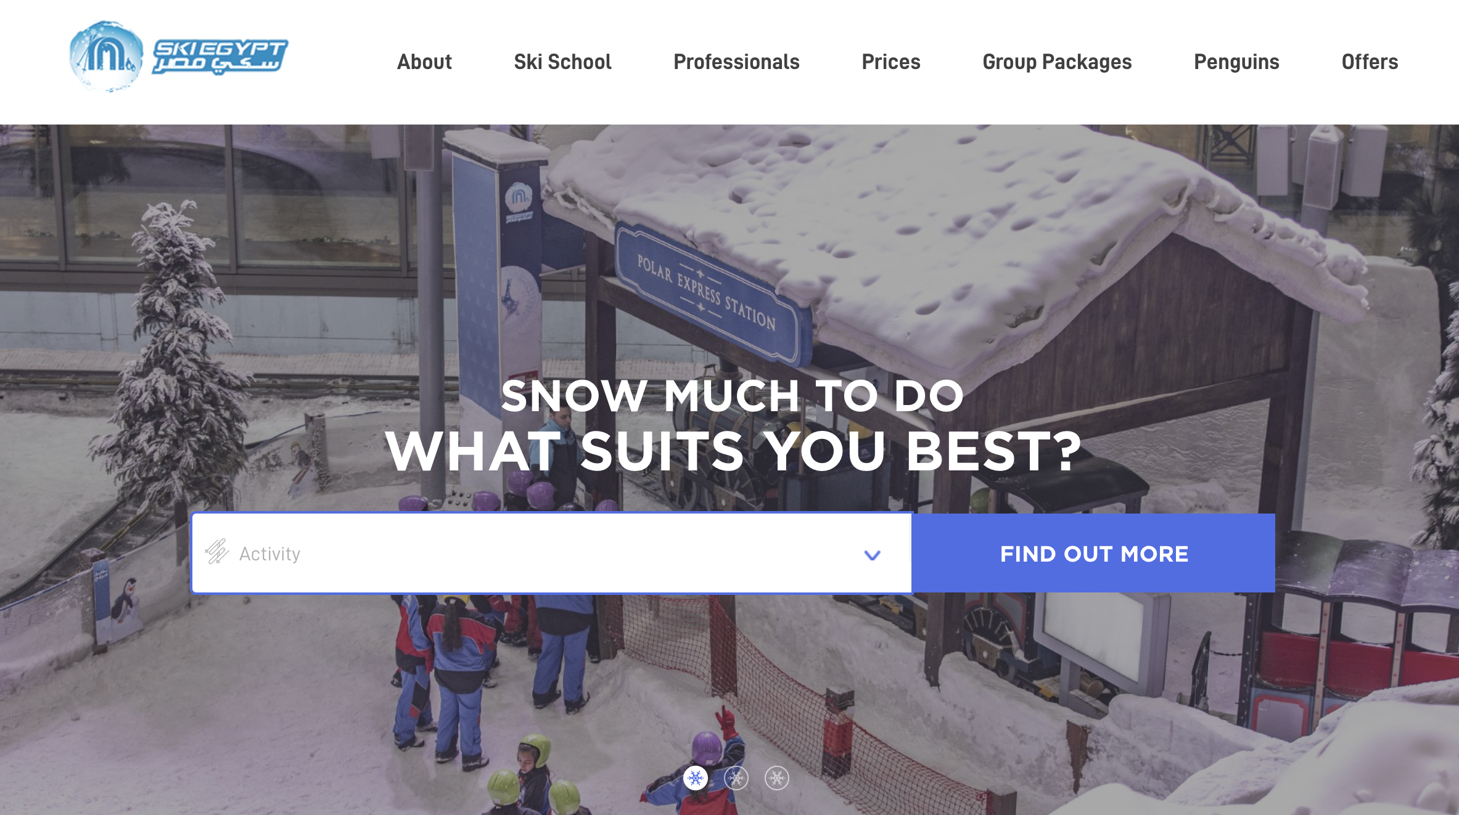This screenshot has height=815, width=1459.
Task: Select the first snowflake slide indicator
Action: (x=696, y=778)
